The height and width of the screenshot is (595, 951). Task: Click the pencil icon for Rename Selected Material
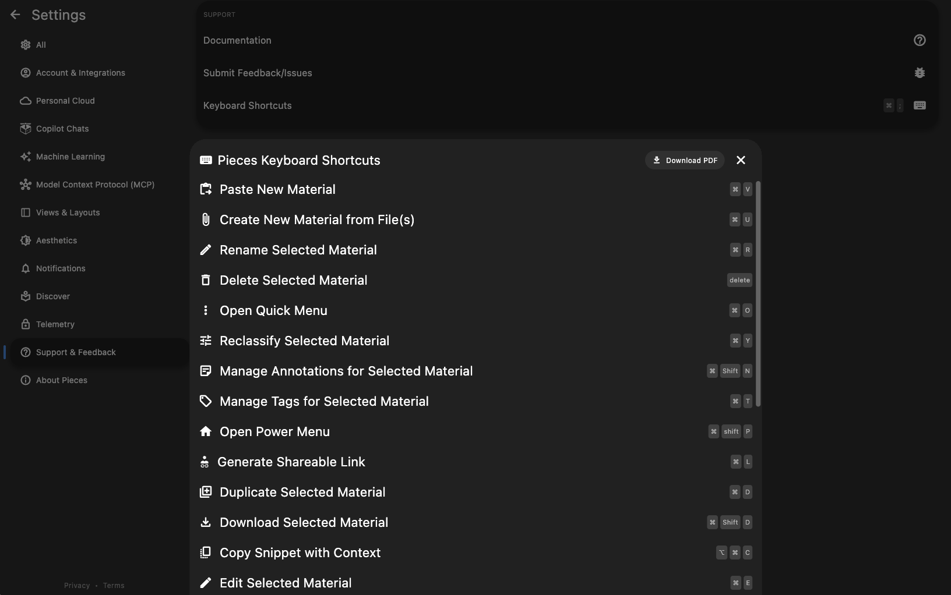click(206, 250)
